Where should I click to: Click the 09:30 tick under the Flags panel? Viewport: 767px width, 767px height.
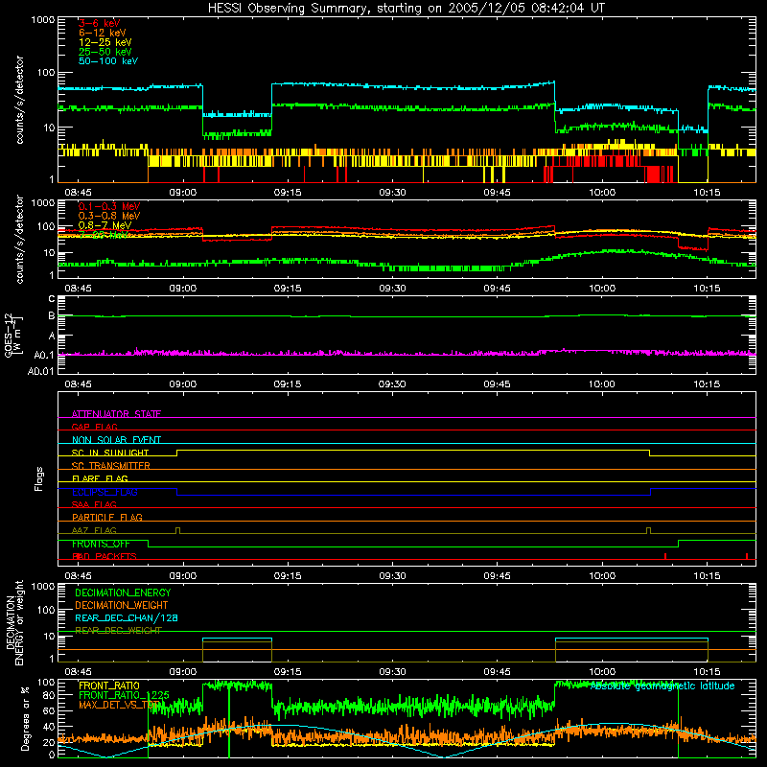(x=392, y=576)
